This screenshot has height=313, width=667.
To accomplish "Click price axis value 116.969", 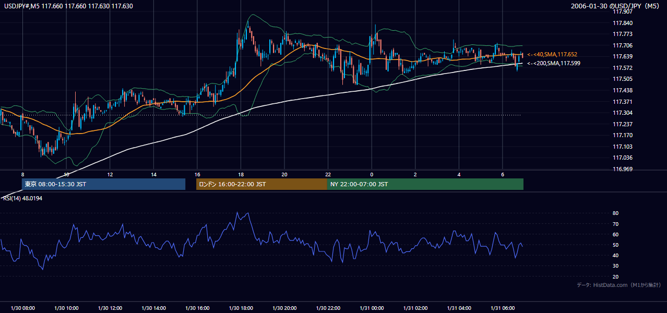I will pos(622,169).
